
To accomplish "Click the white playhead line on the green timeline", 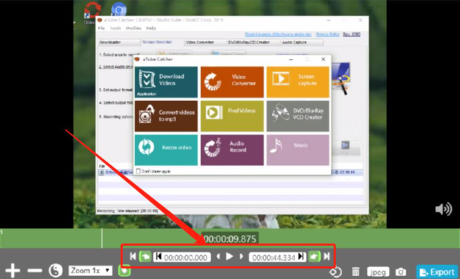I will [102, 238].
